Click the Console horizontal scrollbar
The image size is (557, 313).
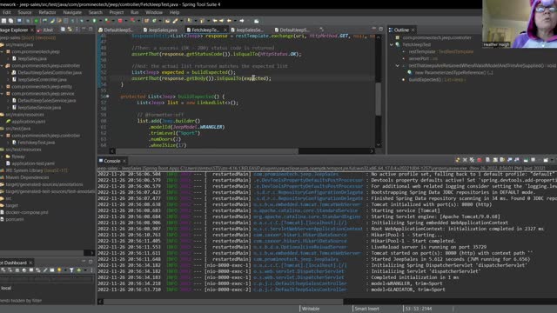tap(224, 302)
